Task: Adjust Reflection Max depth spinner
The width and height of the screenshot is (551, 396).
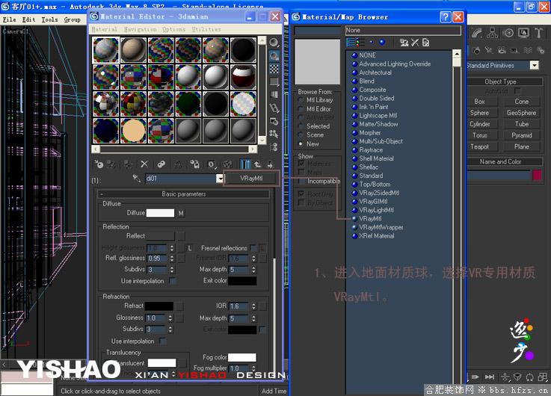Action: click(x=253, y=270)
